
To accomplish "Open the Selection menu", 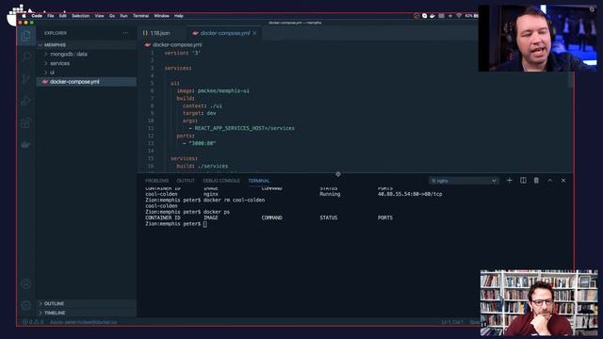I will pos(80,16).
